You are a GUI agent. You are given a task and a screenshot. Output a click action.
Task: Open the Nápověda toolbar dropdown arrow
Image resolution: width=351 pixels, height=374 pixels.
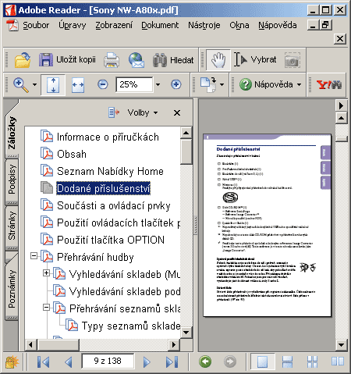[299, 84]
